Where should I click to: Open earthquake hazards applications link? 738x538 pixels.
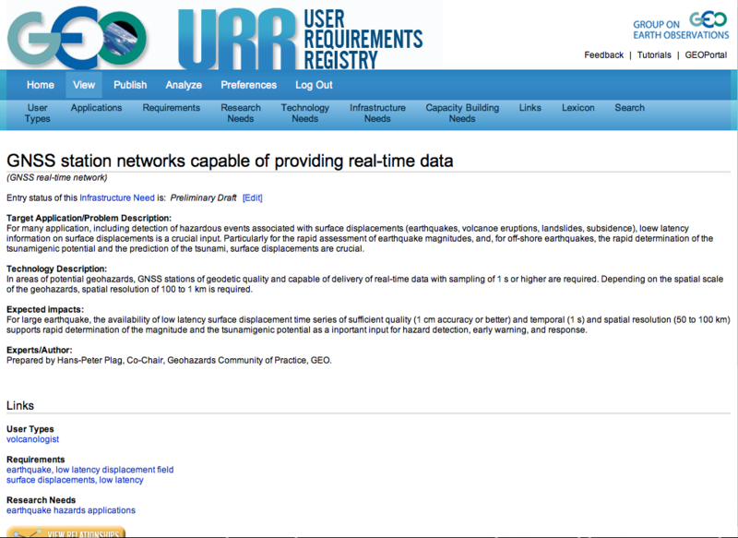coord(71,510)
